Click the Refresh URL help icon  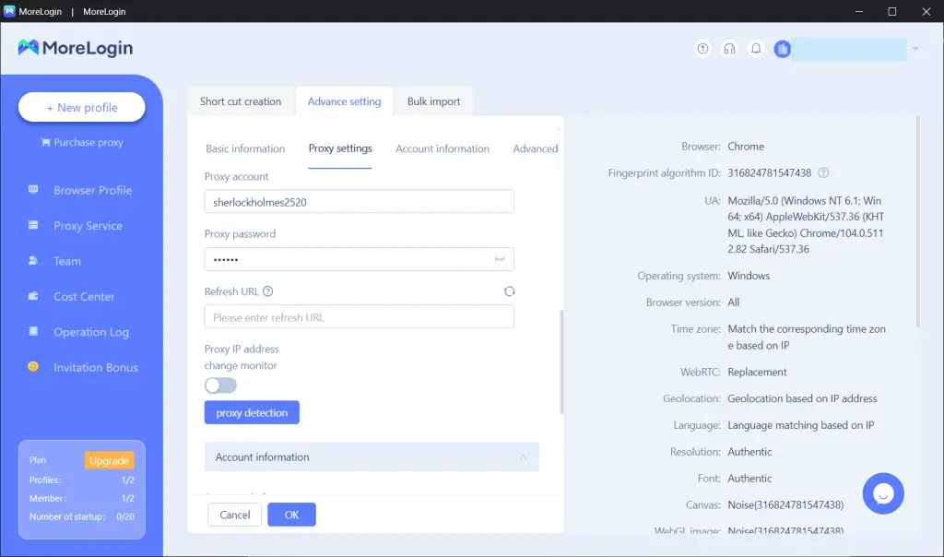[x=268, y=291]
